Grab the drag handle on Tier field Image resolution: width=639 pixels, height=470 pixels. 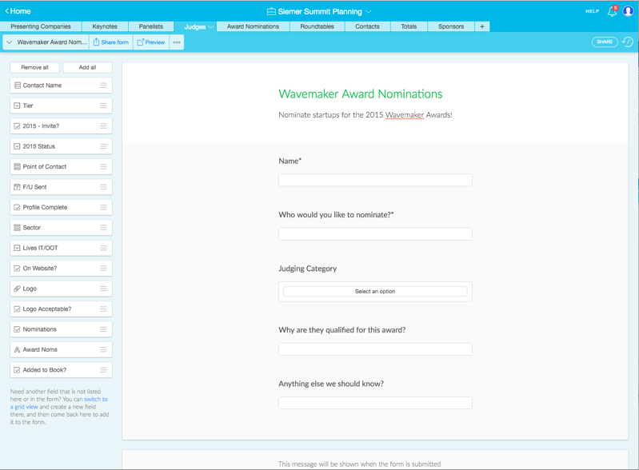click(x=103, y=106)
